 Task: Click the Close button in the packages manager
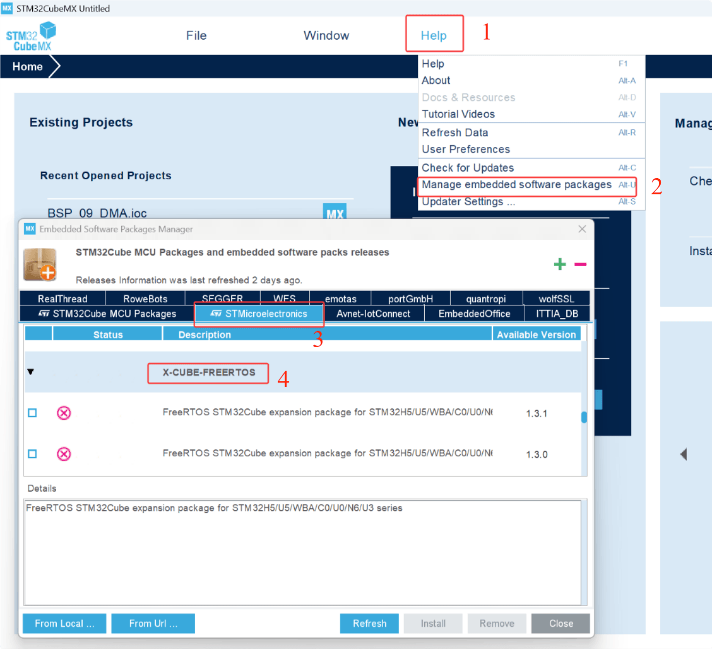pyautogui.click(x=561, y=624)
